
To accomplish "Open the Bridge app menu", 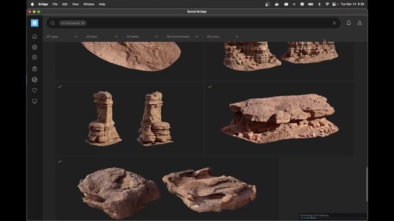I will pyautogui.click(x=43, y=4).
